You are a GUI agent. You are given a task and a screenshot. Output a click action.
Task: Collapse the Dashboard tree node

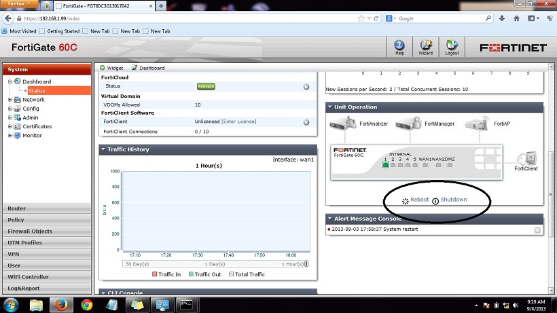click(x=10, y=81)
